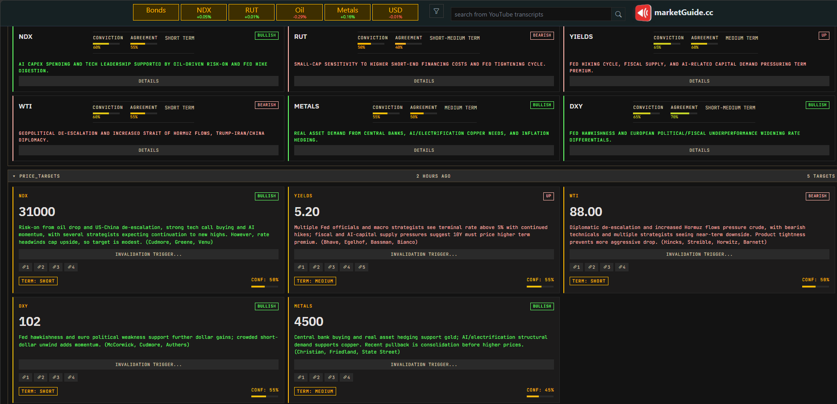Open DETAILS for the DXY sentiment card
Screen dimensions: 837x404
700,150
